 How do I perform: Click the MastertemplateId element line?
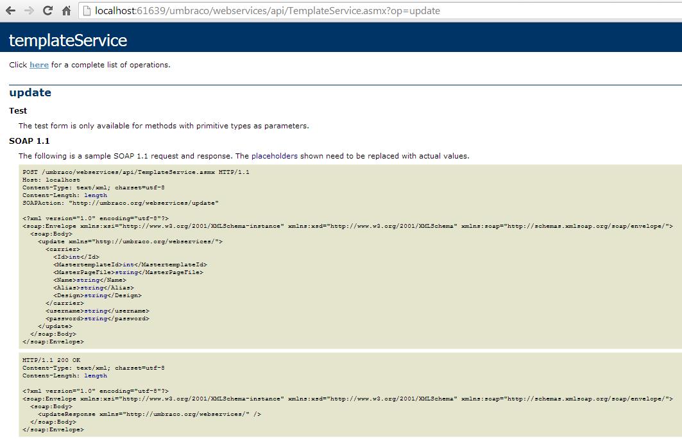[130, 264]
